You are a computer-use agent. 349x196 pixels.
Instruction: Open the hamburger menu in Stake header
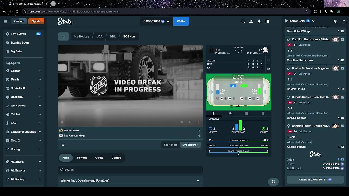(x=5, y=21)
